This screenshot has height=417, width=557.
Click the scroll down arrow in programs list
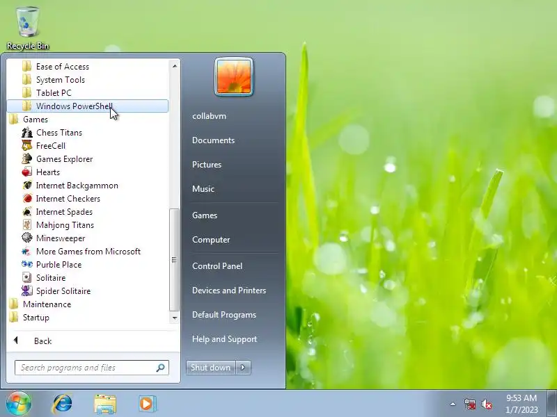coord(175,318)
